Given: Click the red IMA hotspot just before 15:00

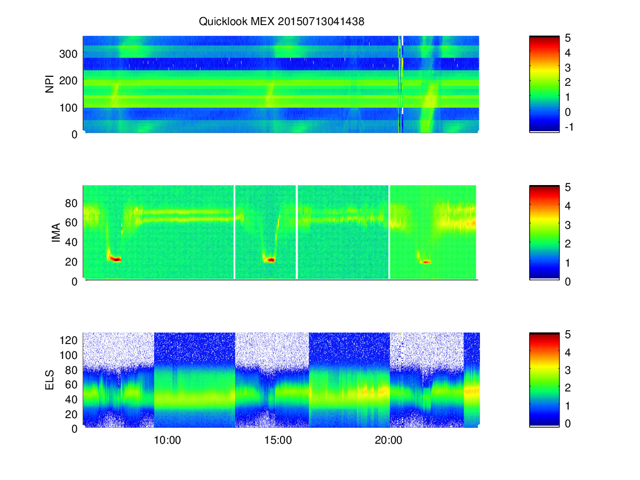Looking at the screenshot, I should [270, 260].
